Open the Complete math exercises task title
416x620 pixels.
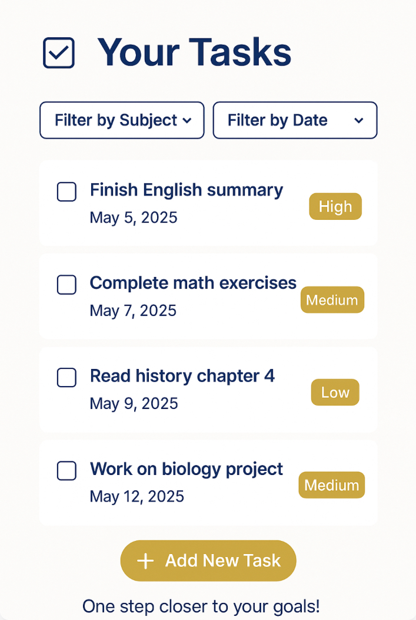pyautogui.click(x=193, y=283)
